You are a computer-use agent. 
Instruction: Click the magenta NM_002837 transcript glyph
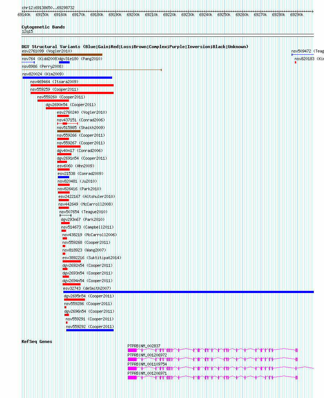coord(213,350)
